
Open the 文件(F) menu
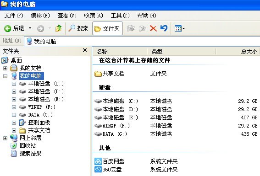coord(14,16)
